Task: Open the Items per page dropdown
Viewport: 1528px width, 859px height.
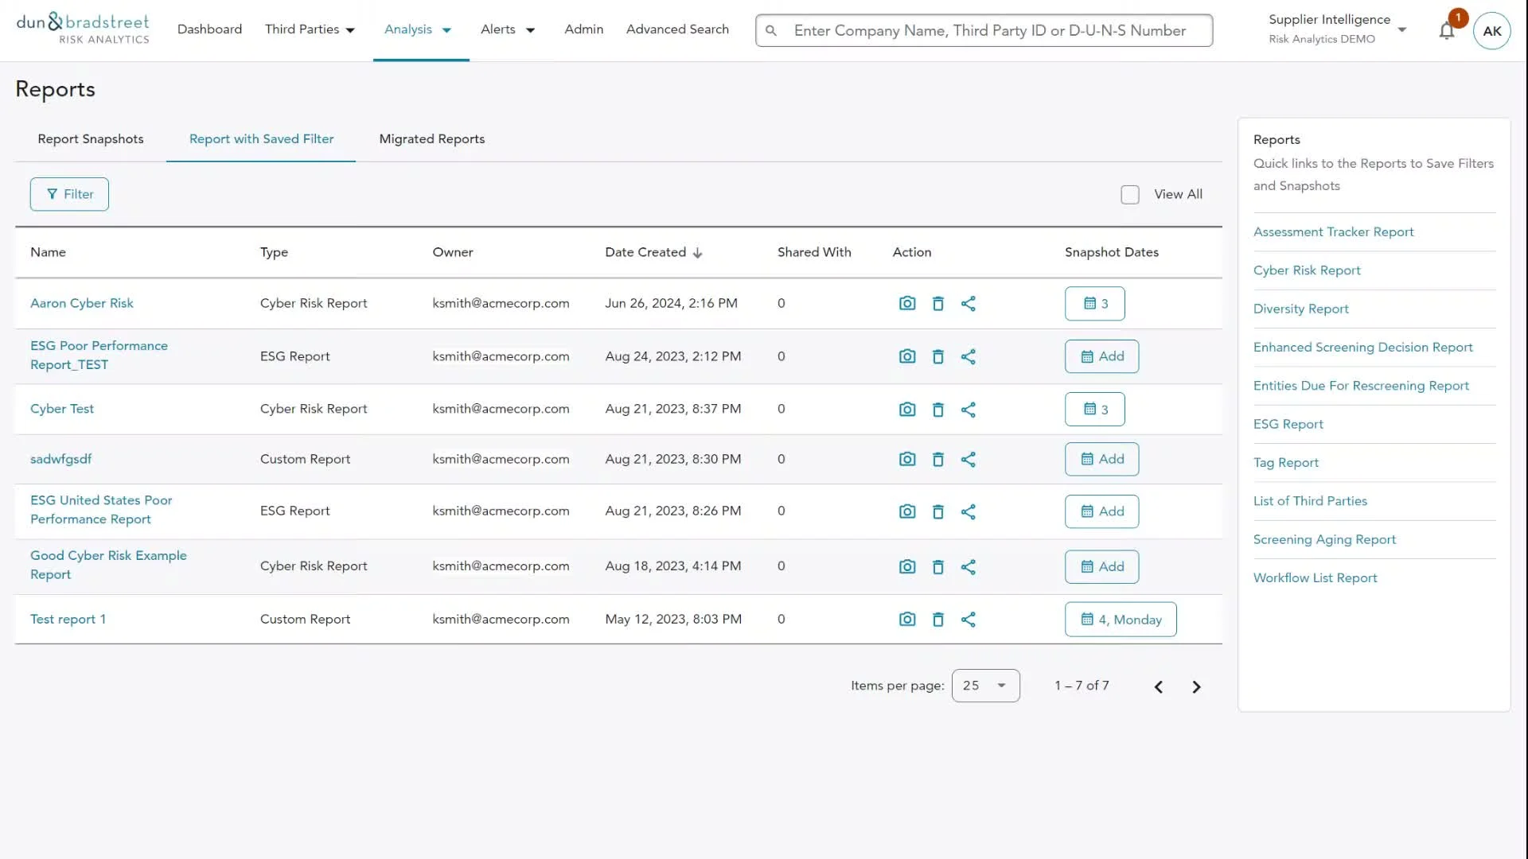Action: pos(985,686)
